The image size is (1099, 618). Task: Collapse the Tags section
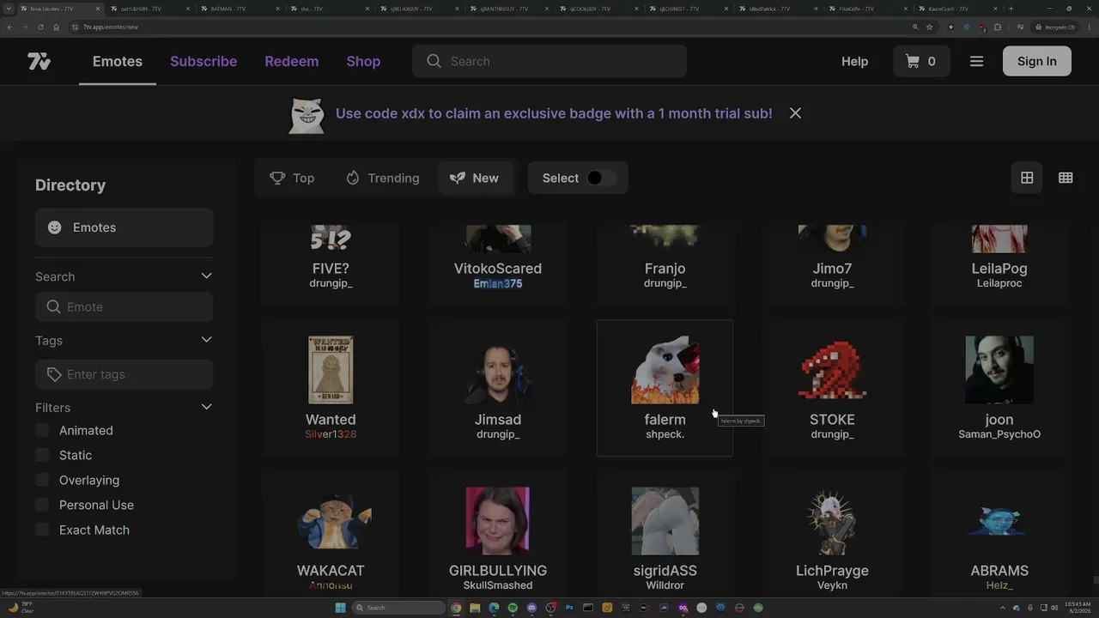pos(206,340)
